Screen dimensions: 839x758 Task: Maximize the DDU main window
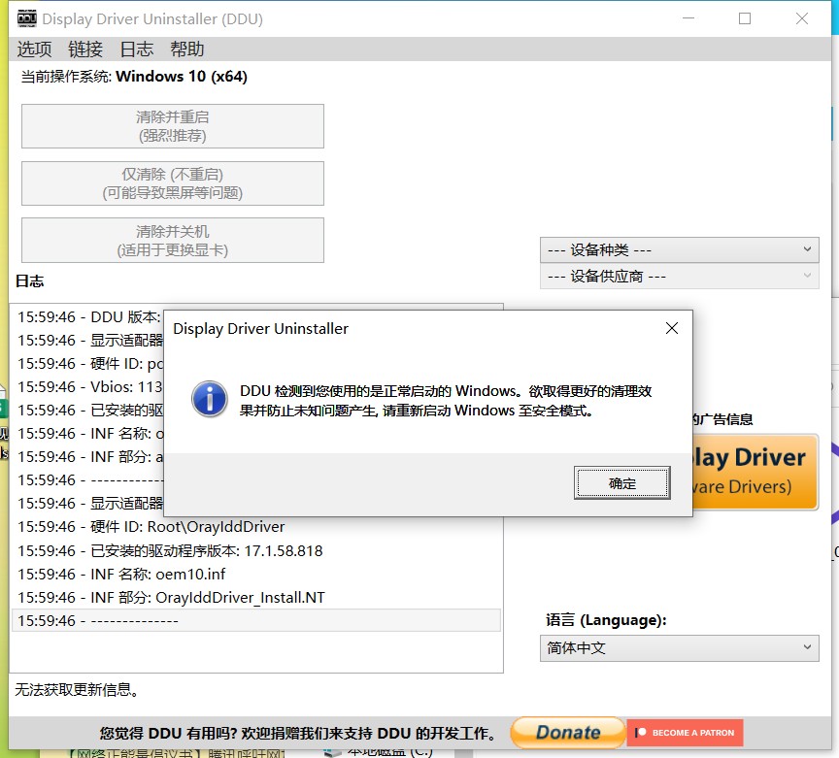(745, 18)
